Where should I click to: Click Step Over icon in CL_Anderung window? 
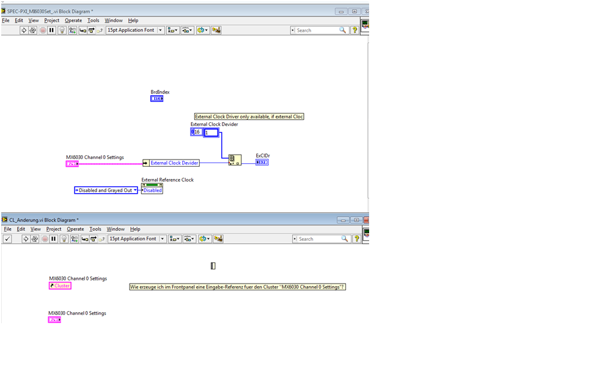point(94,239)
